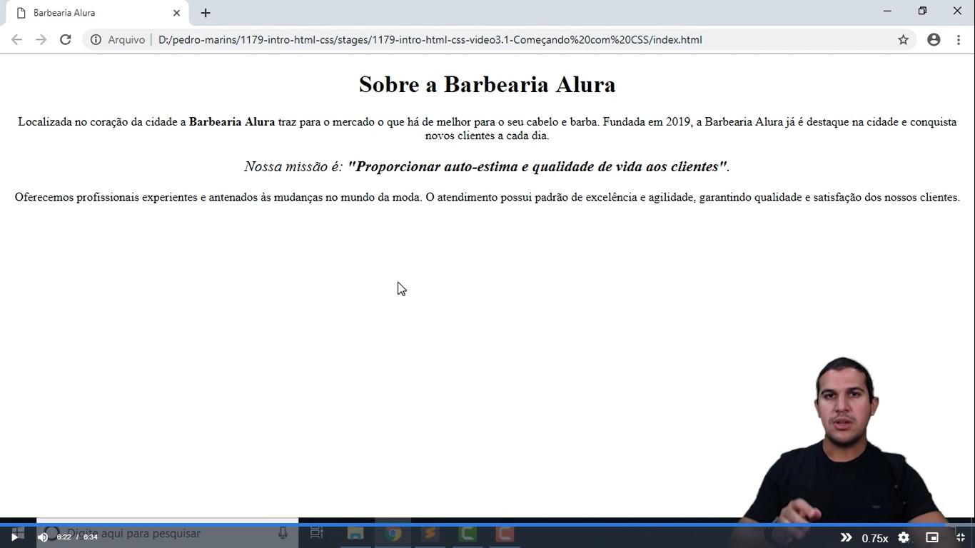Open the red app on the taskbar
This screenshot has height=548, width=975.
pos(505,533)
